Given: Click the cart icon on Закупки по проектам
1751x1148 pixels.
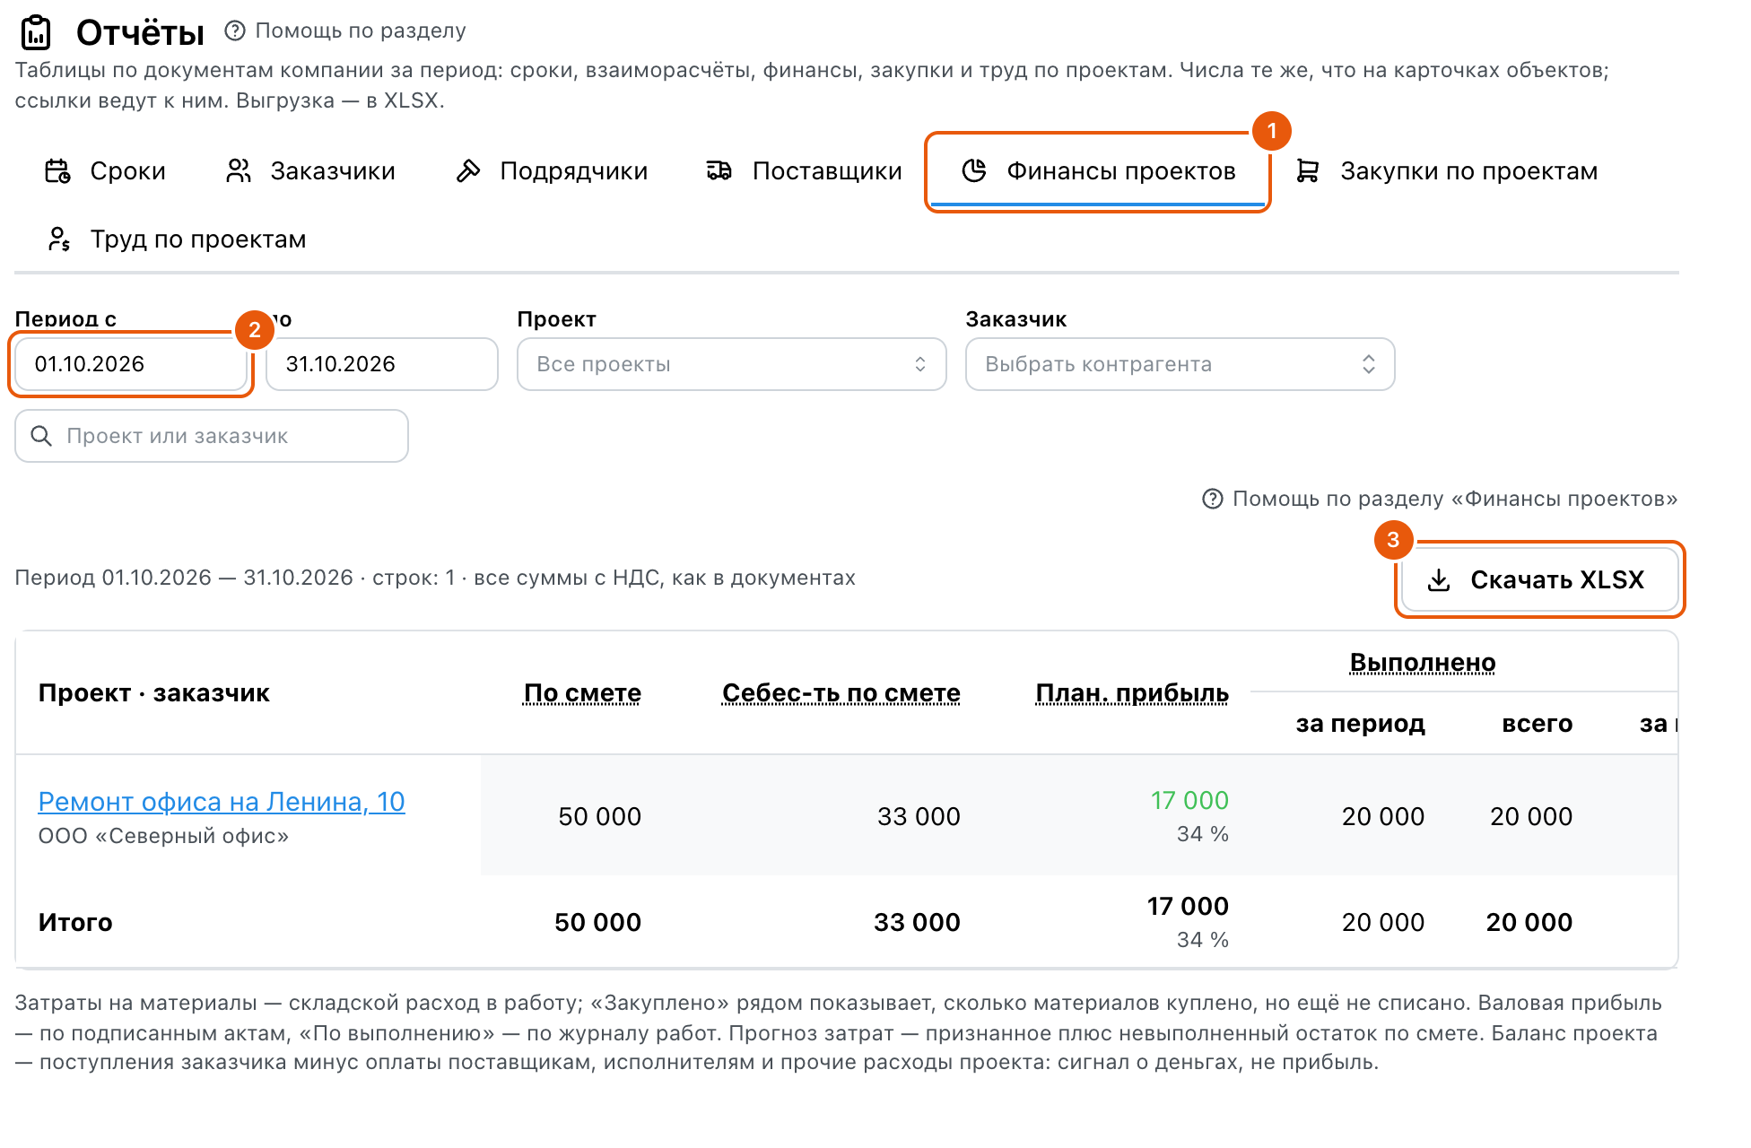Looking at the screenshot, I should click(1308, 170).
